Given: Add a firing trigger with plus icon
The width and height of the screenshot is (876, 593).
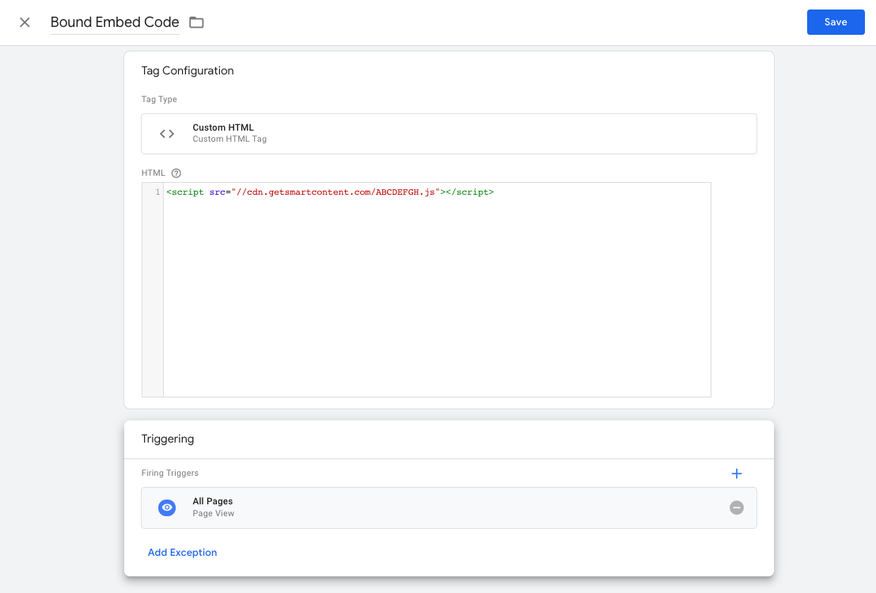Looking at the screenshot, I should (x=737, y=473).
